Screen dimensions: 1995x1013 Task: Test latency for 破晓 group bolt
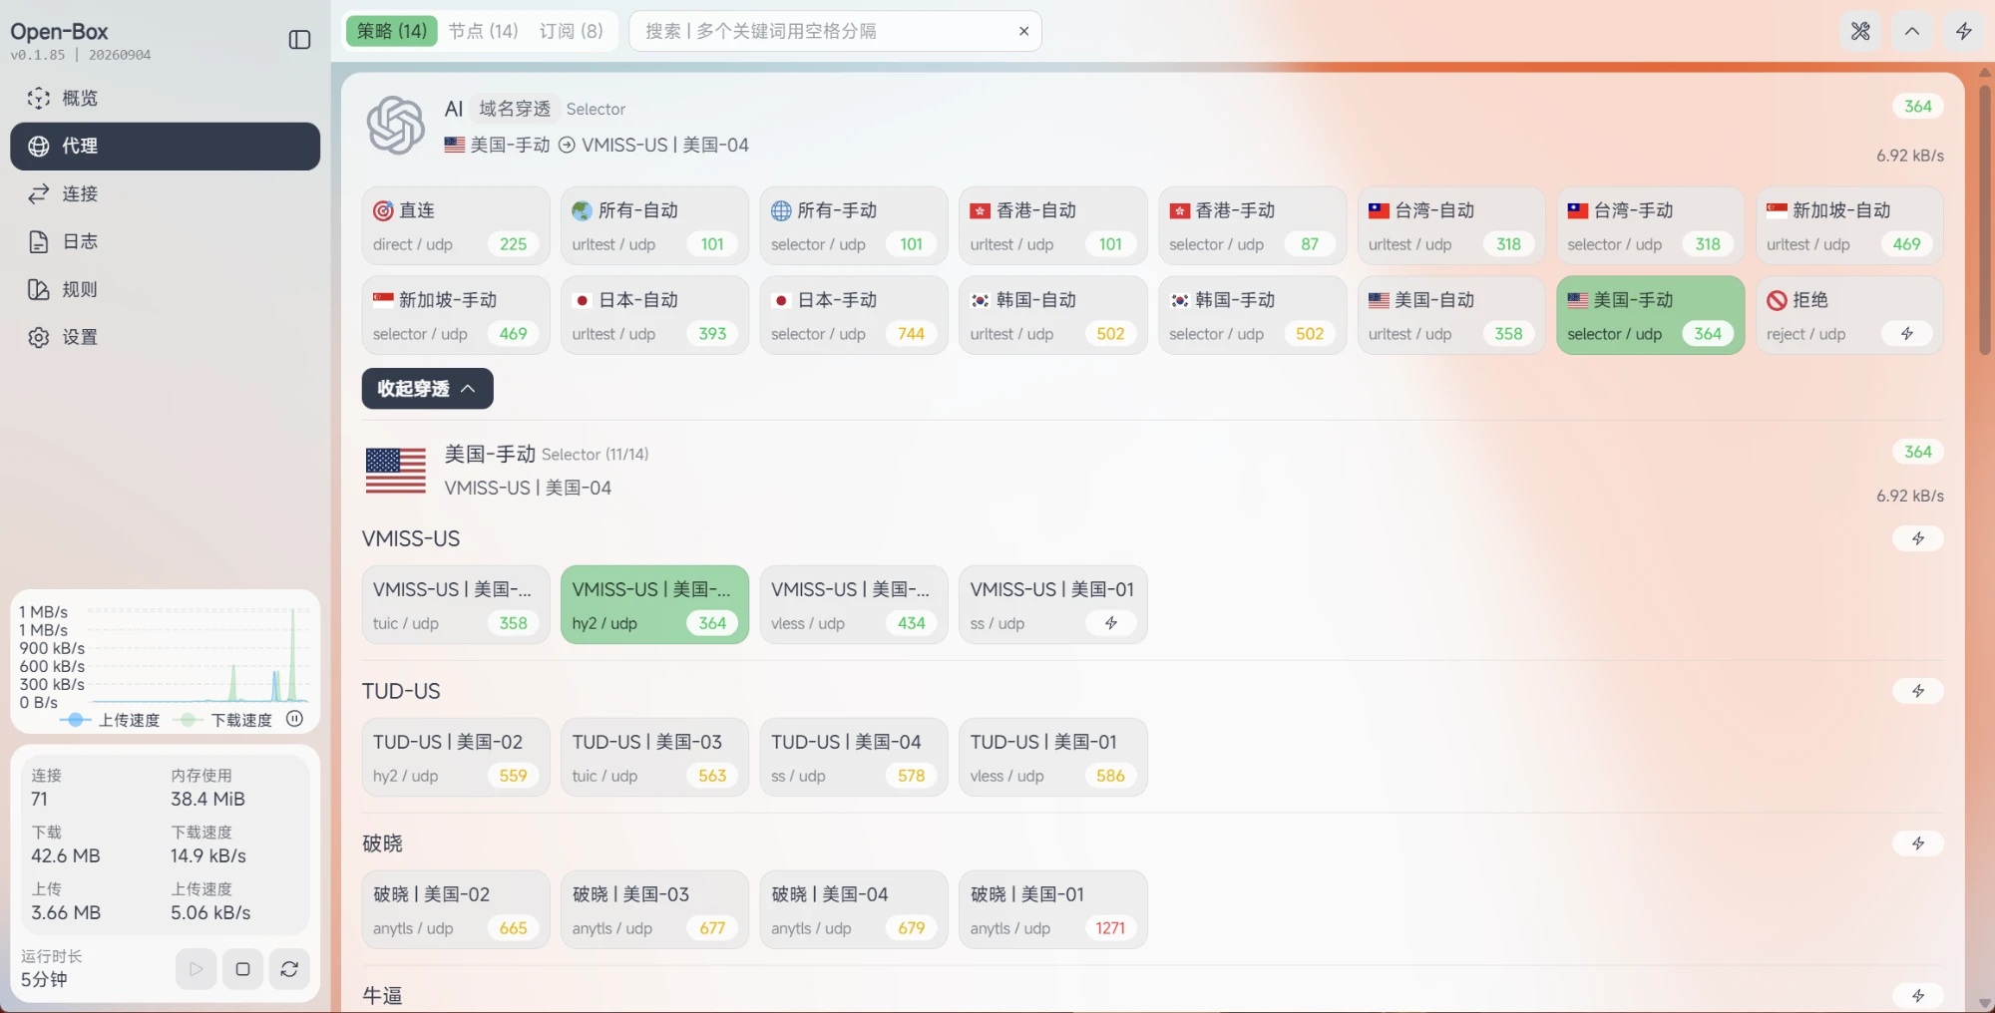(x=1918, y=844)
